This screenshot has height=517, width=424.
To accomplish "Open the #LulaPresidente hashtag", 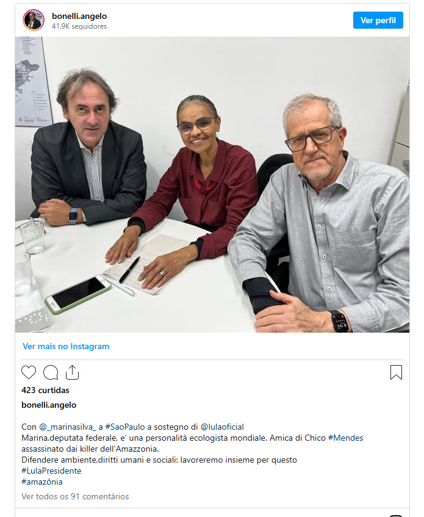I will tap(51, 471).
